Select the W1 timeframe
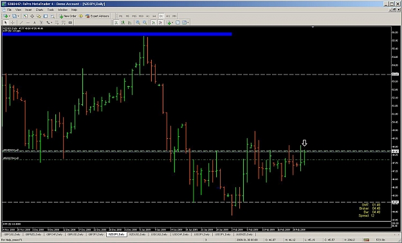The width and height of the screenshot is (402, 243). [168, 16]
